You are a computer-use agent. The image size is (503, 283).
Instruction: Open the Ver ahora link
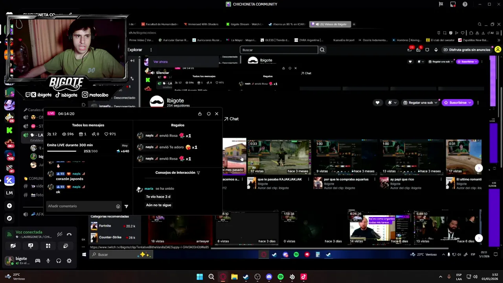pos(160,62)
